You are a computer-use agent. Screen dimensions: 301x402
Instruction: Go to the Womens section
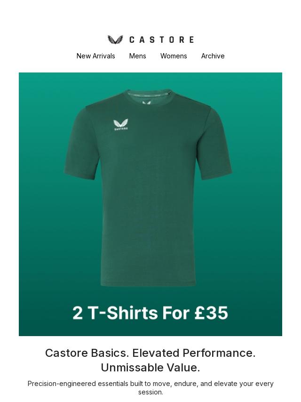pos(174,56)
